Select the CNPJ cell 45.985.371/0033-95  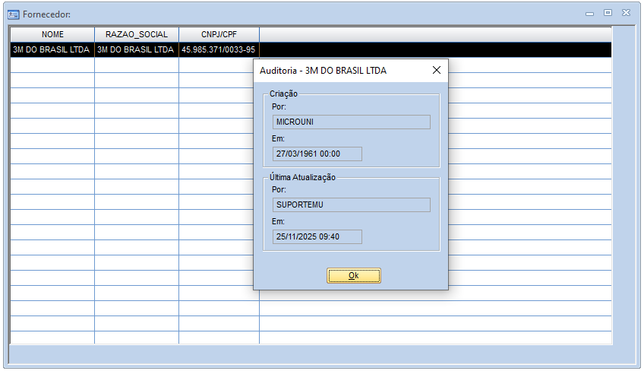tap(219, 50)
